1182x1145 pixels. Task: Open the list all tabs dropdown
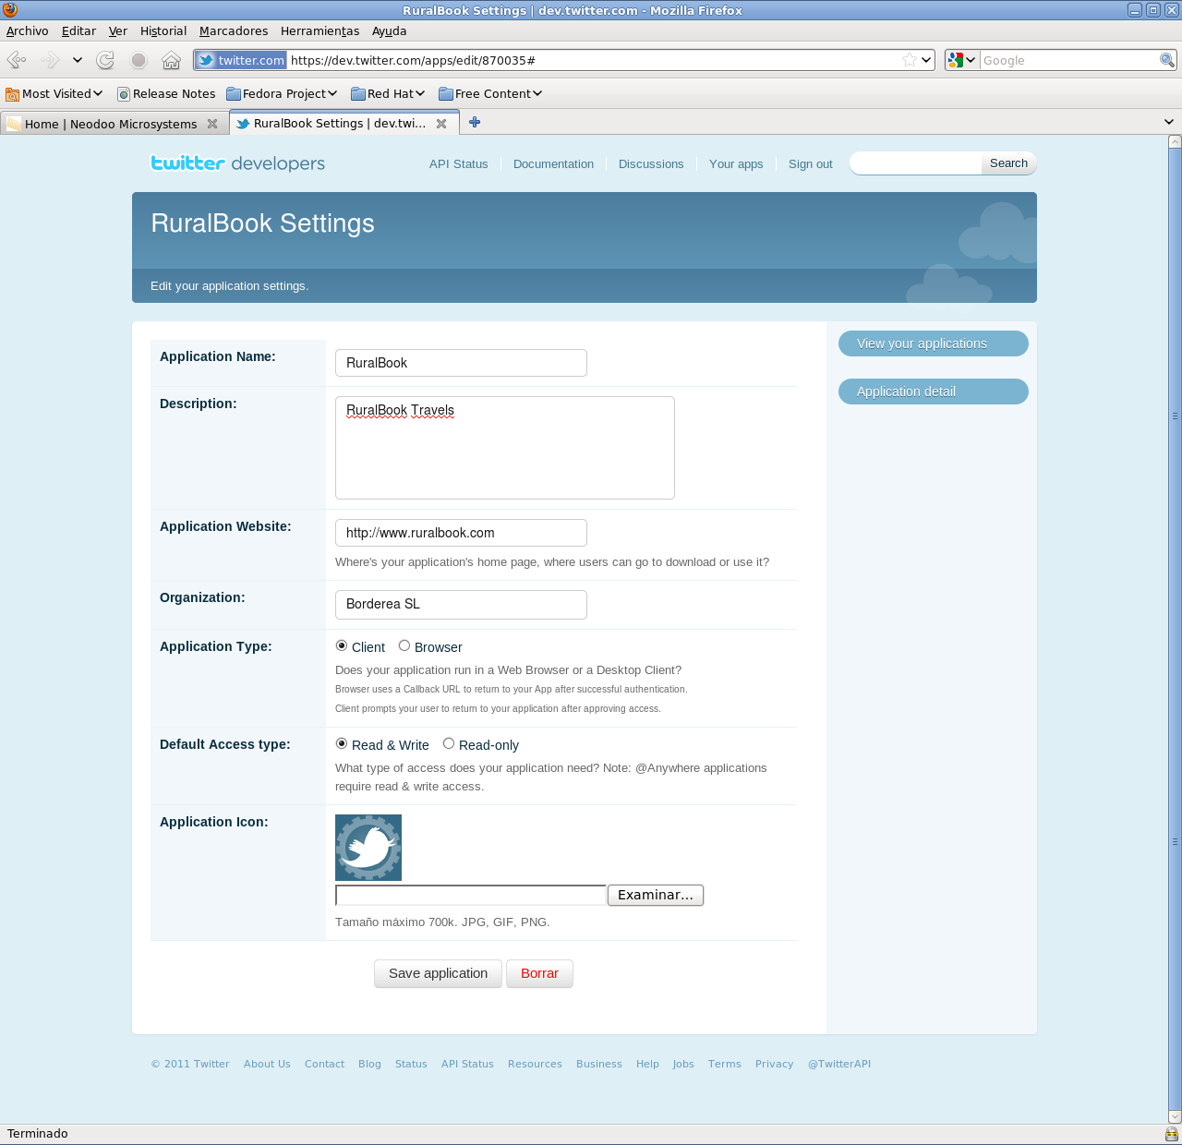(1168, 122)
